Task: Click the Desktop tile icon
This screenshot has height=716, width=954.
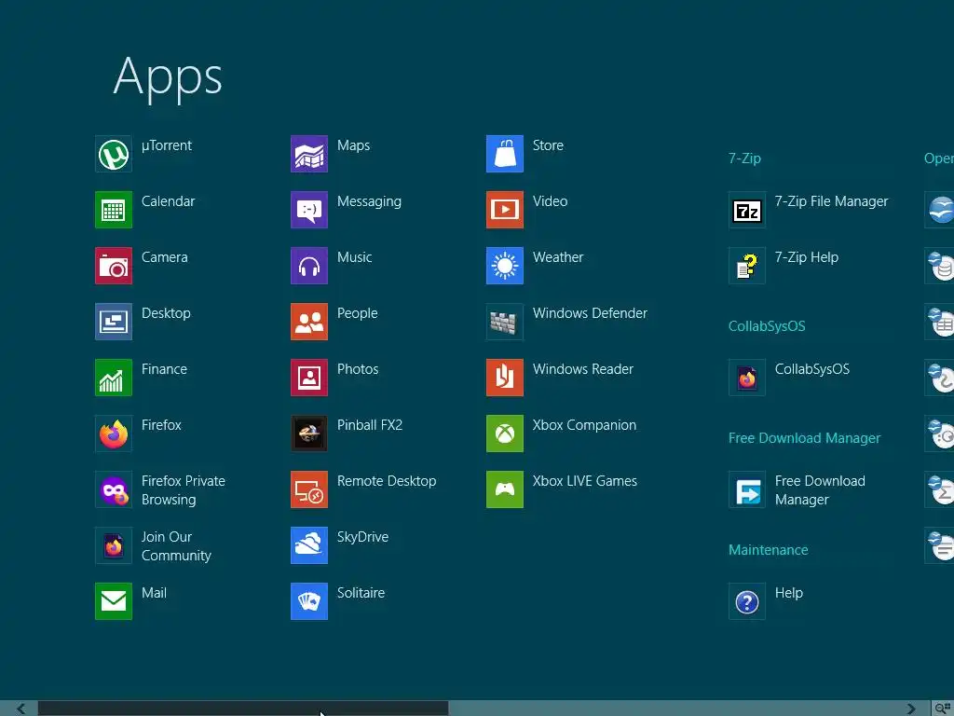Action: [114, 322]
